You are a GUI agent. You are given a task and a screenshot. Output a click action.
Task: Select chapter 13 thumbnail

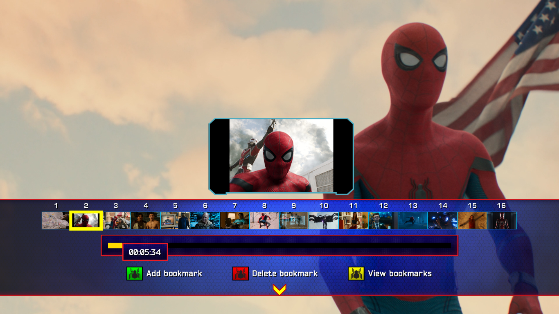(413, 220)
